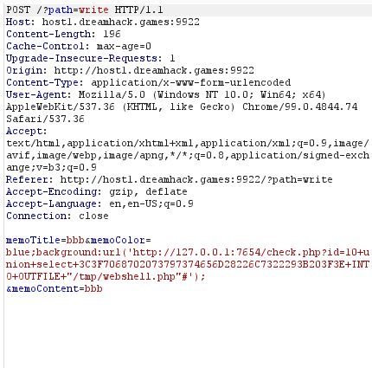Image resolution: width=372 pixels, height=368 pixels.
Task: Click the Chrome/99.0.4844.74 text
Action: click(x=299, y=107)
